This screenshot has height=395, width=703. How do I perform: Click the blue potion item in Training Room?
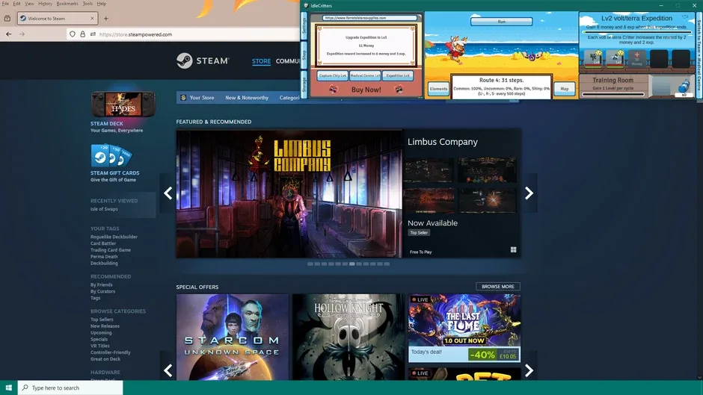point(684,87)
